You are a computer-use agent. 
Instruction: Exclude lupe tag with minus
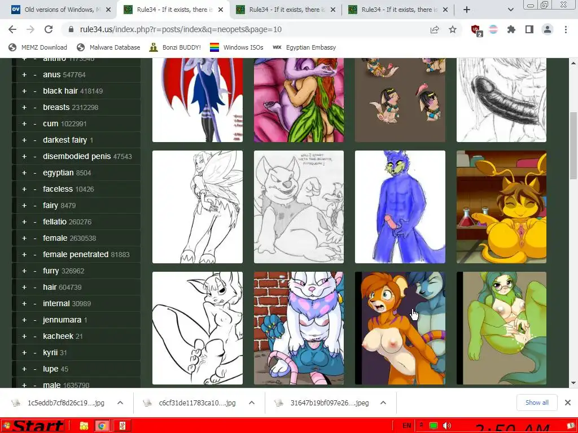coord(34,369)
